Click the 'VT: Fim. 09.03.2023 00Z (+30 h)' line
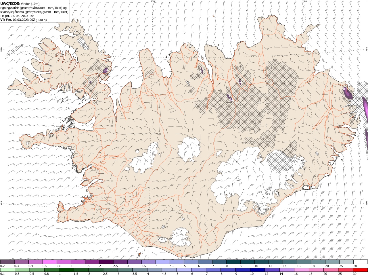This screenshot has width=368, height=276. (23, 20)
